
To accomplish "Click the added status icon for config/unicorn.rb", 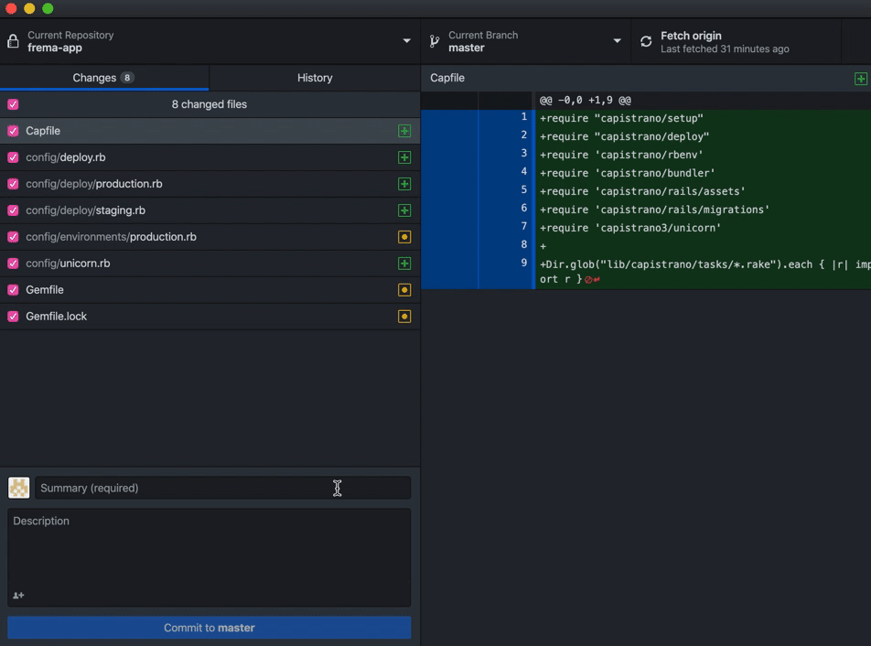I will (x=404, y=264).
